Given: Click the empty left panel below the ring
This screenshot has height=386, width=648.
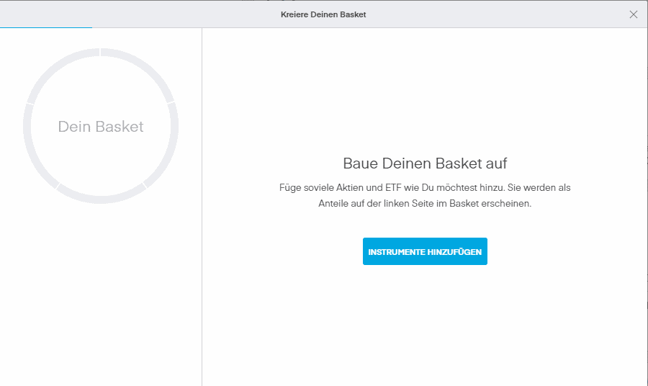Looking at the screenshot, I should (x=101, y=302).
